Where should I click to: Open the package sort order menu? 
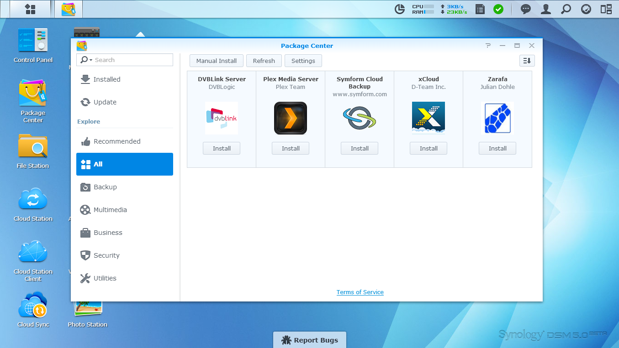point(527,61)
